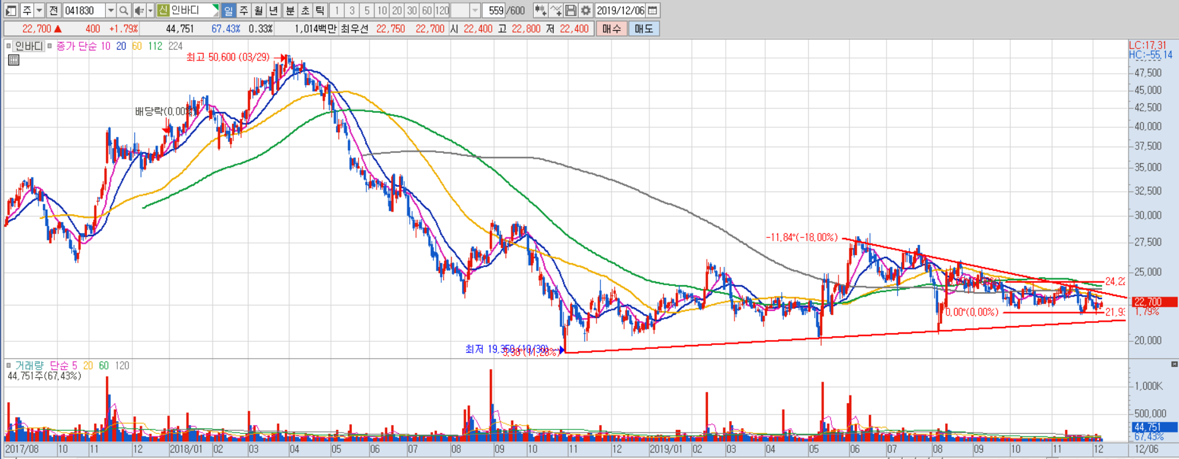Click the 최저 low price marker label
Screen dimensions: 1179x459
pyautogui.click(x=506, y=349)
